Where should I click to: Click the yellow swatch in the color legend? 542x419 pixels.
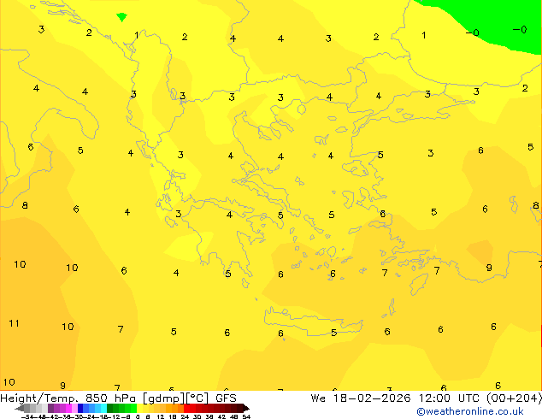click(x=140, y=408)
